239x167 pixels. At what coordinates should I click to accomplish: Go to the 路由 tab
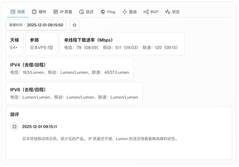point(129,12)
